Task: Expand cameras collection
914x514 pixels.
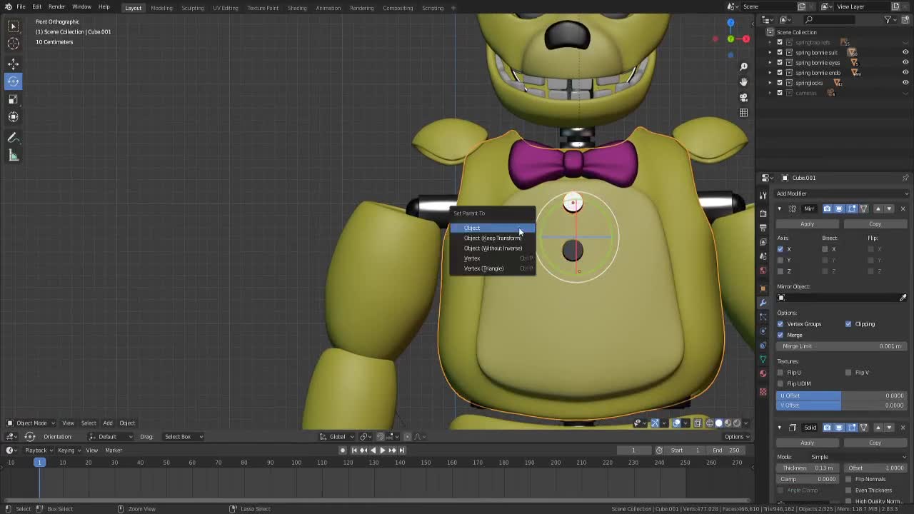Action: (x=770, y=93)
